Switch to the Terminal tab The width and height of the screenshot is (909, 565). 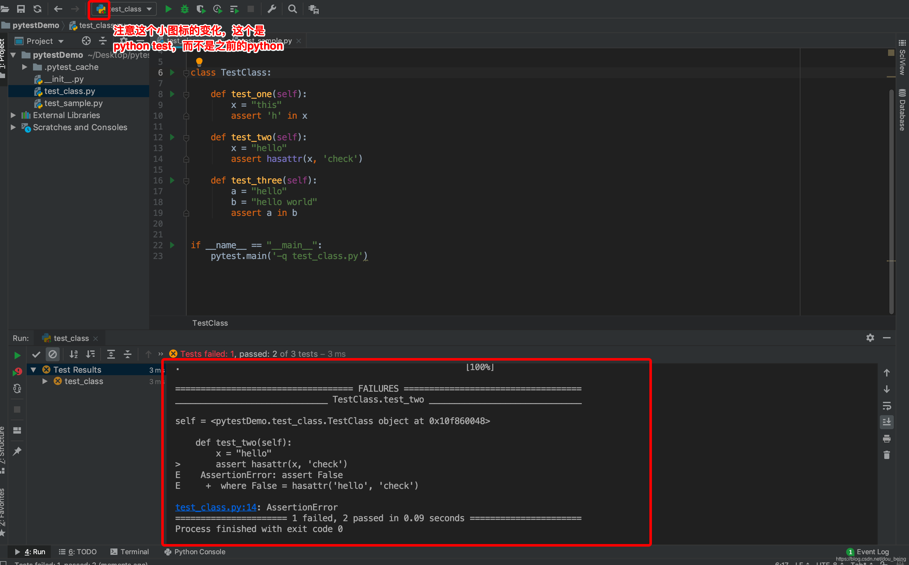coord(129,552)
